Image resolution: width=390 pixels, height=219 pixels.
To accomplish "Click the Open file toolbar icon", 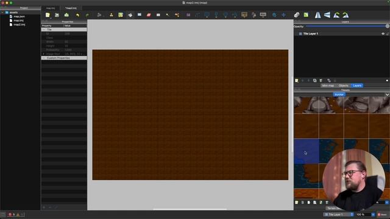I will [57, 15].
